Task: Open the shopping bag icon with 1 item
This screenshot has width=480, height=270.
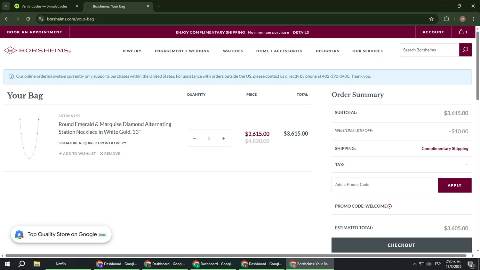Action: (x=463, y=32)
